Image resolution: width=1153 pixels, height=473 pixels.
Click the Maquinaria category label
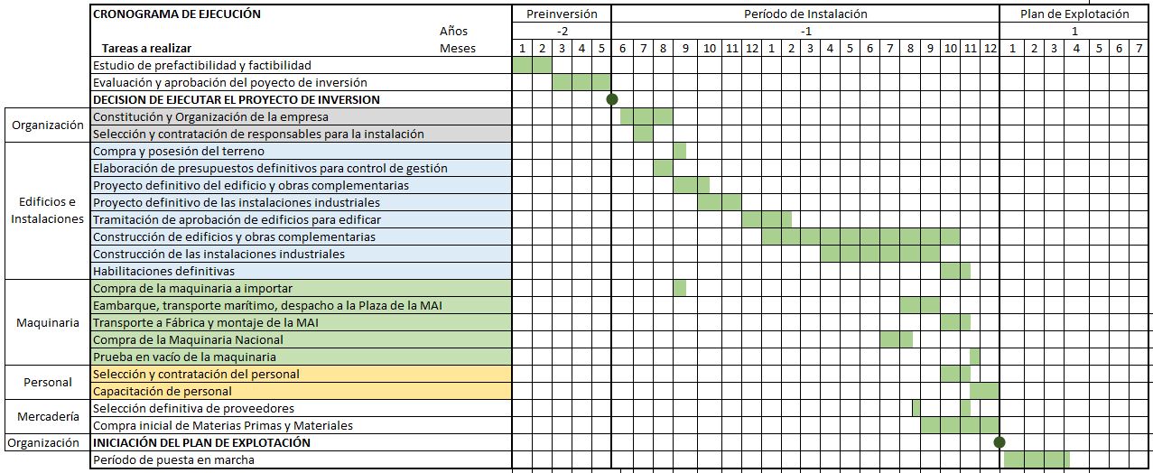pyautogui.click(x=48, y=322)
